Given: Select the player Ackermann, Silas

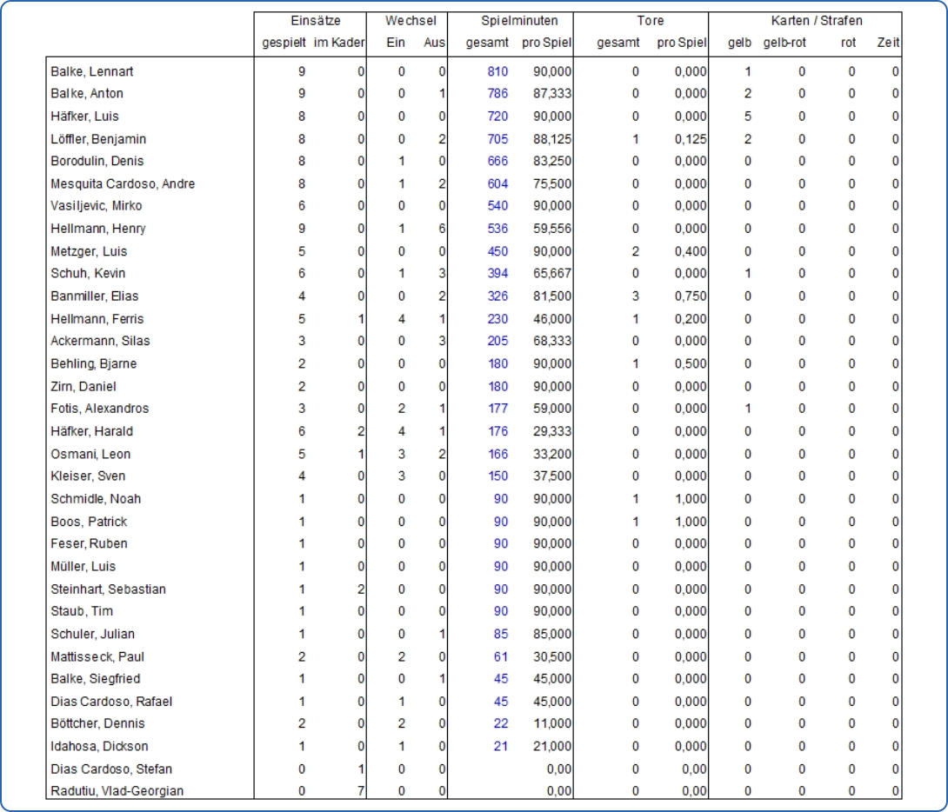Looking at the screenshot, I should tap(100, 342).
